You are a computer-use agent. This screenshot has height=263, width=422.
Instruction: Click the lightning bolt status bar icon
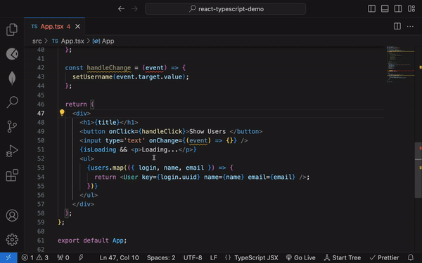coord(81,258)
